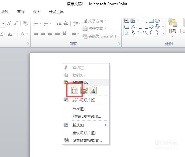Choose the Rectangle shape
The height and width of the screenshot is (157, 185).
(x=151, y=21)
